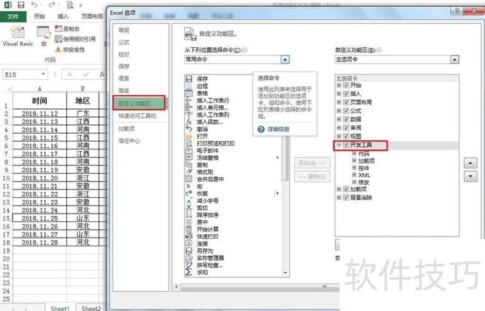This screenshot has height=311, width=485.
Task: Toggle the 背景消除 checkbox
Action: coord(346,197)
